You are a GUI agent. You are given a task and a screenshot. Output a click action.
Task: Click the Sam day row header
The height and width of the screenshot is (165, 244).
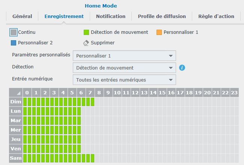coord(16,158)
